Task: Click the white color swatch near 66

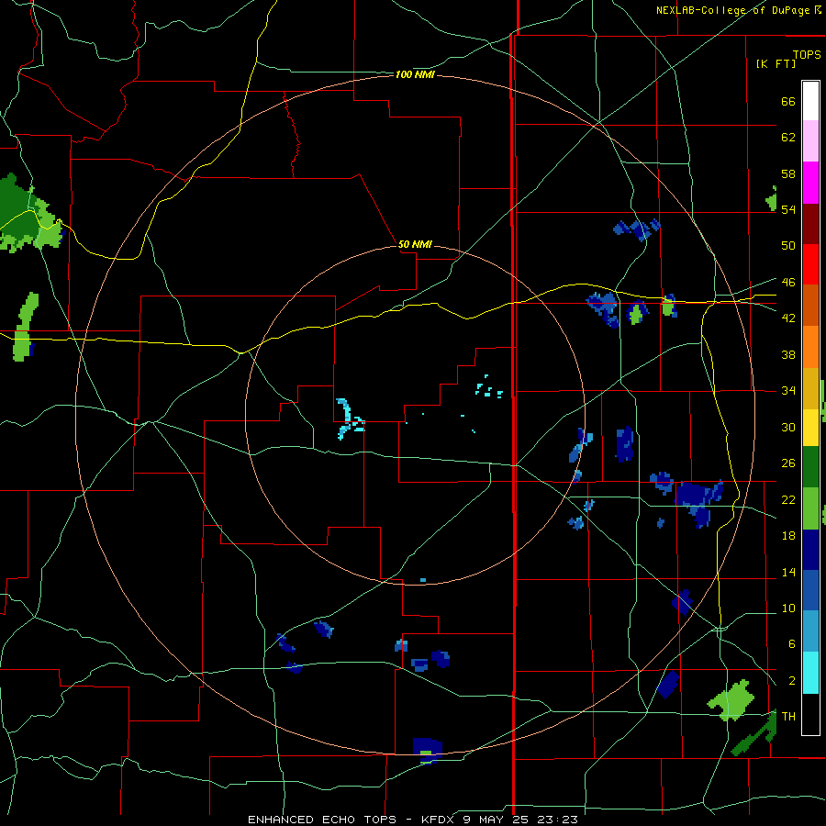Action: (x=810, y=101)
